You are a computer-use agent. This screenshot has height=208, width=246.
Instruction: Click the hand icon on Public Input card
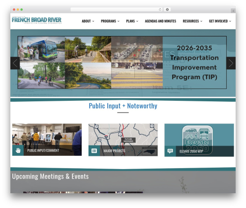point(18,150)
